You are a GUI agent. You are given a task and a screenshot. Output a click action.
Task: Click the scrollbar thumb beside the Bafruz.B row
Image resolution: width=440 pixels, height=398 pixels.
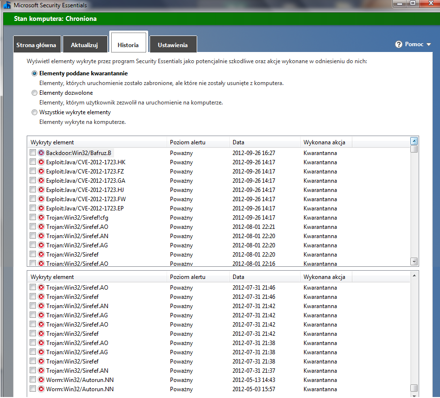click(414, 149)
